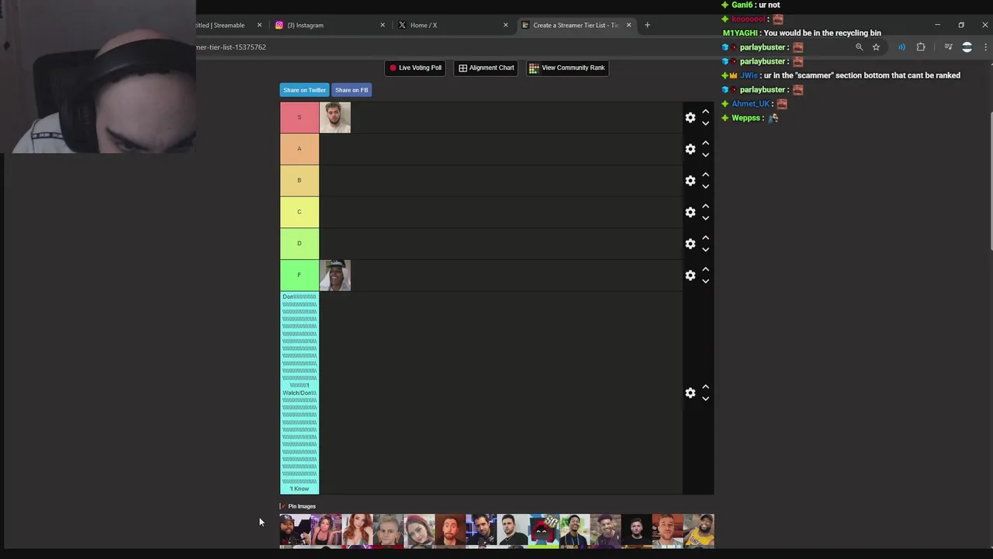Click the yellow C tier label
Image resolution: width=993 pixels, height=559 pixels.
[299, 212]
